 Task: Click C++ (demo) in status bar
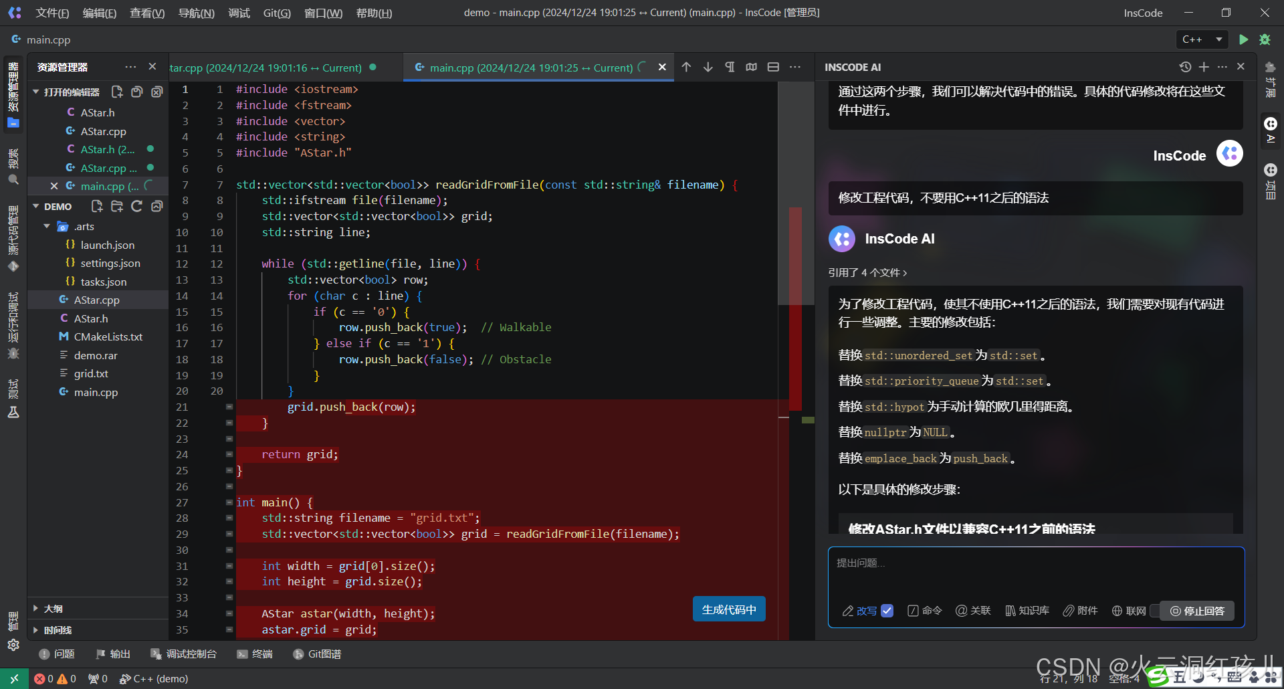pos(154,678)
